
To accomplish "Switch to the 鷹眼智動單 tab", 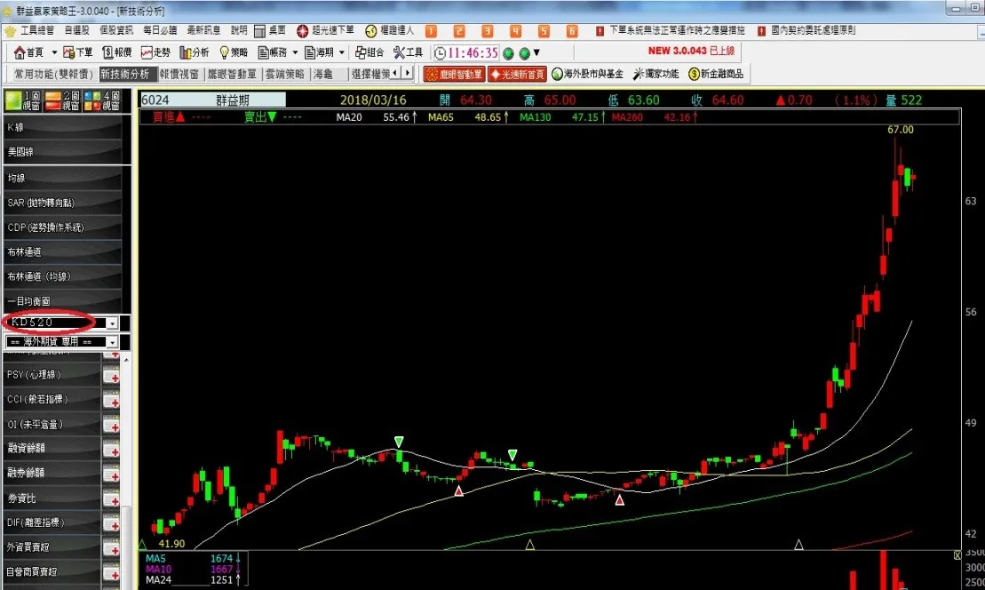I will click(x=233, y=74).
